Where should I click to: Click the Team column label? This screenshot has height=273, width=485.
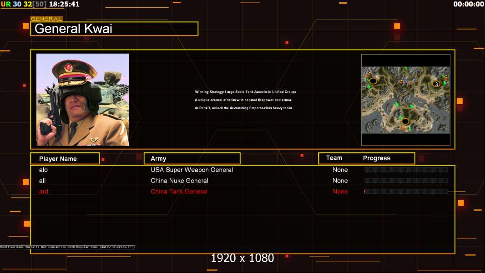[334, 158]
